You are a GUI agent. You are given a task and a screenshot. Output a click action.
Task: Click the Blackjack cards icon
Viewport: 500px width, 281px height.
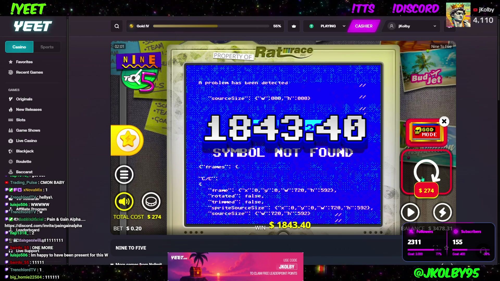pos(11,151)
